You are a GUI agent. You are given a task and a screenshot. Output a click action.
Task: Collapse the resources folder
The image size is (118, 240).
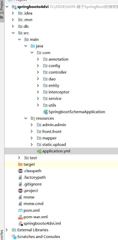(x=26, y=118)
